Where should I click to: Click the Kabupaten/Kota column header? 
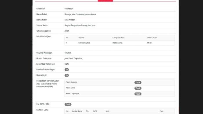(118, 38)
